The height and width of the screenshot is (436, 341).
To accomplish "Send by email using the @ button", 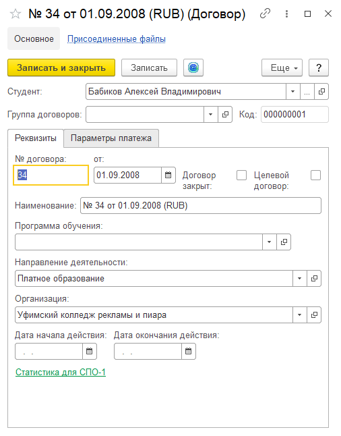I will pos(193,67).
